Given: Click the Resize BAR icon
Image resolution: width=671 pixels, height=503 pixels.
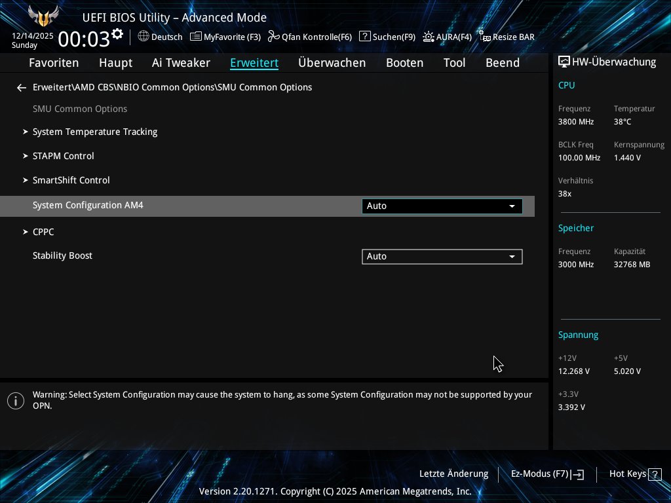Looking at the screenshot, I should click(484, 37).
